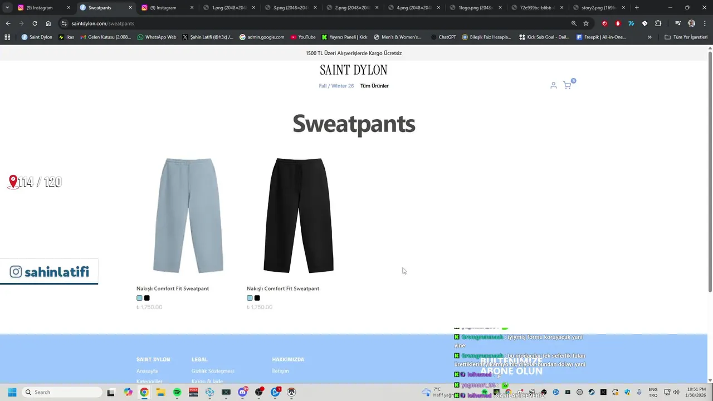Open a new tab with plus button
This screenshot has height=401, width=713.
click(637, 8)
